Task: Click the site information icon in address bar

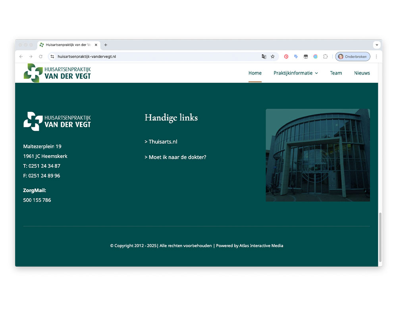Action: pos(52,57)
